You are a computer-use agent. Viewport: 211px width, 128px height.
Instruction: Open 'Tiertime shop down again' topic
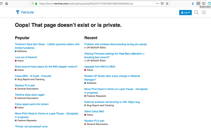pyautogui.click(x=30, y=95)
